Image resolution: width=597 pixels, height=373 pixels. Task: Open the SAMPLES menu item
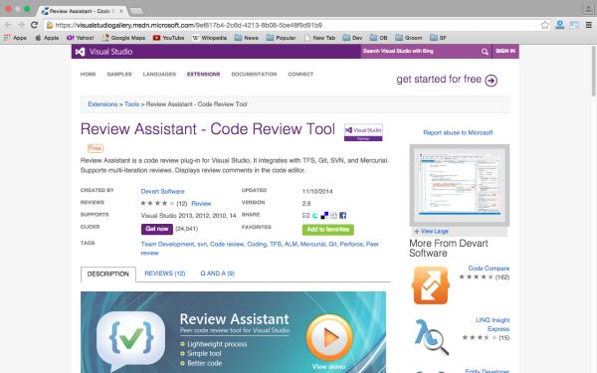click(119, 75)
